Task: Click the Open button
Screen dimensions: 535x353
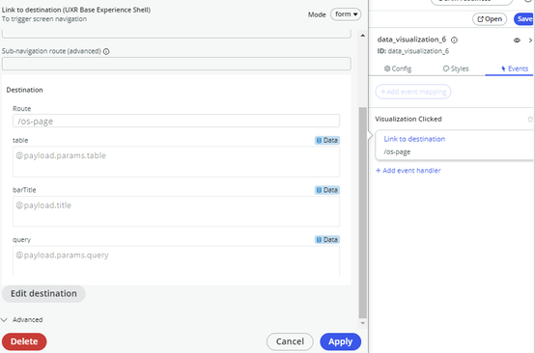Action: 490,19
